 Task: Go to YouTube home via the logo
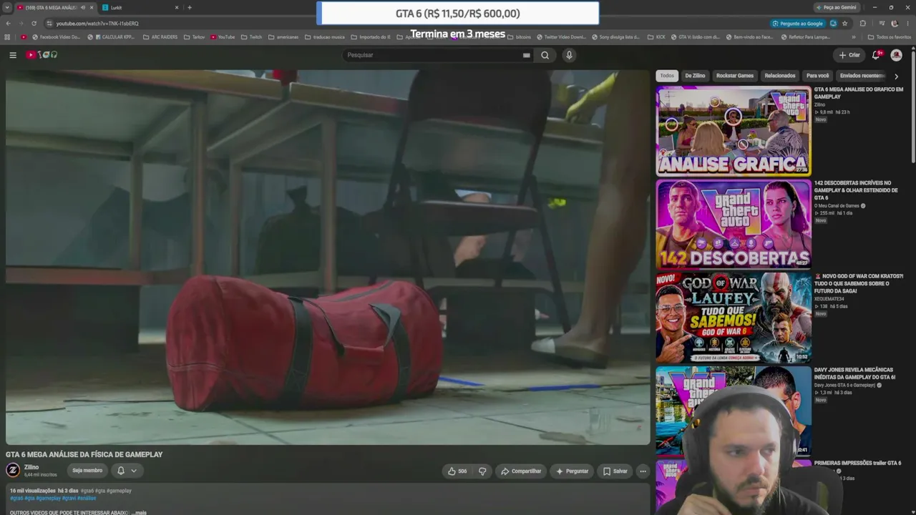pos(42,55)
